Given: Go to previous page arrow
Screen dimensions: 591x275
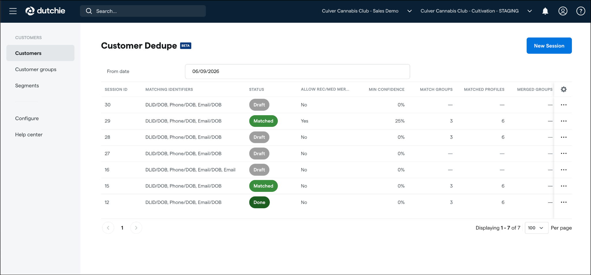Looking at the screenshot, I should 108,228.
